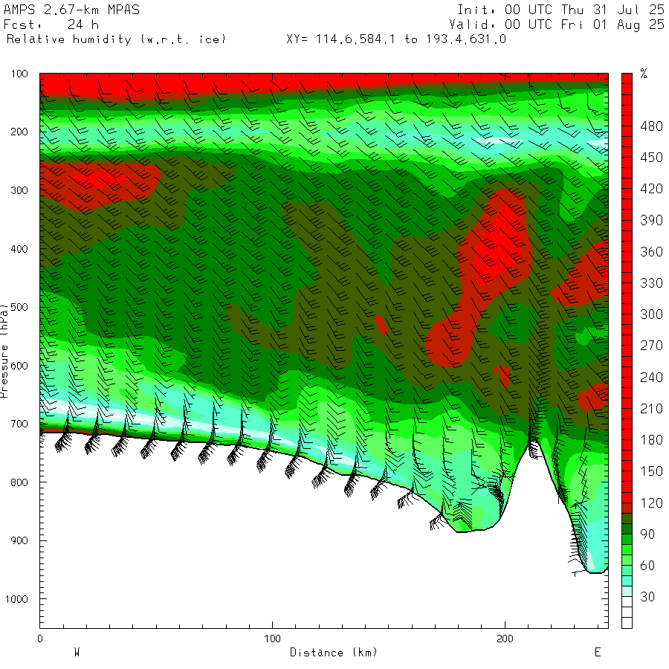
Task: Click the 'Pressure (hPa)' vertical axis title
Action: 4,351
